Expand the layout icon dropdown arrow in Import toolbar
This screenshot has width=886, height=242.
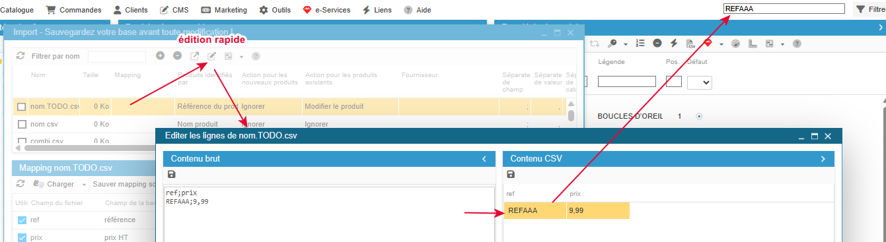241,57
